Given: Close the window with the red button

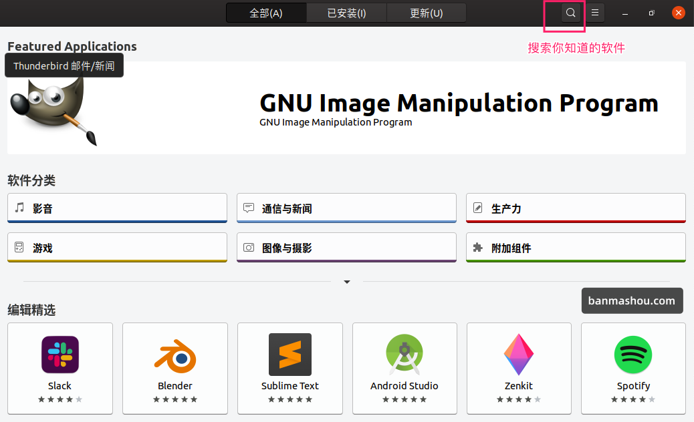Looking at the screenshot, I should (678, 13).
